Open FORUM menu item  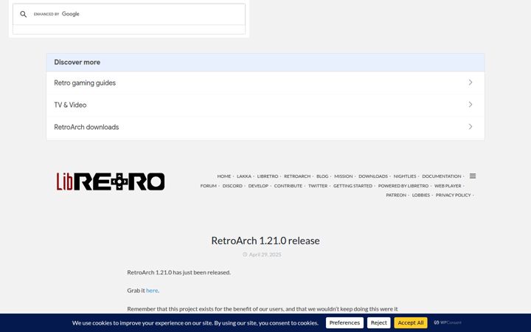coord(208,186)
